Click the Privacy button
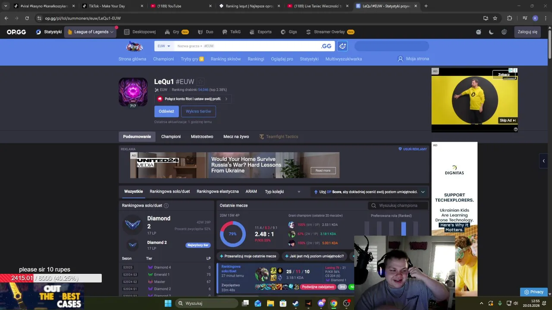This screenshot has height=310, width=552. 534,292
